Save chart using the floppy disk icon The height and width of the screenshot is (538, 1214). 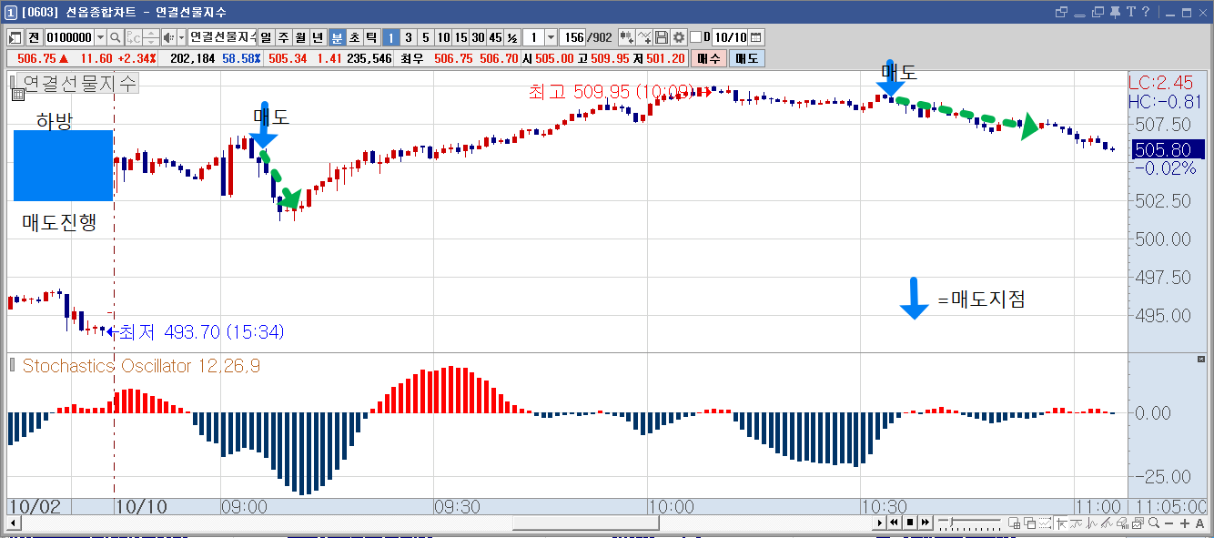(662, 37)
